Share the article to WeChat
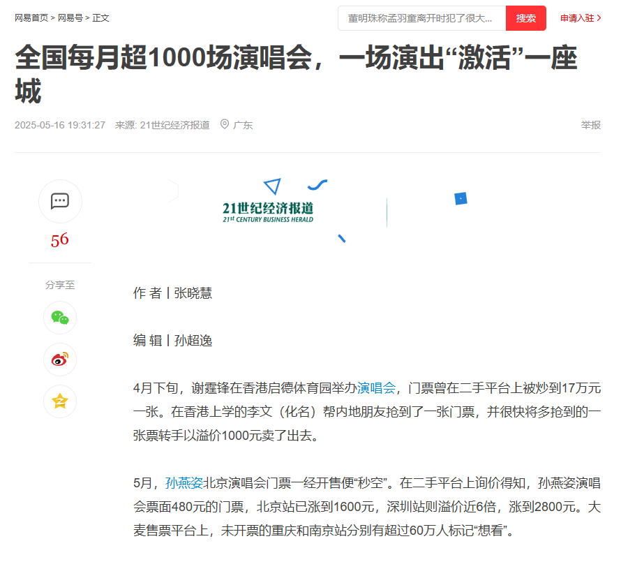This screenshot has height=562, width=621. click(x=60, y=318)
